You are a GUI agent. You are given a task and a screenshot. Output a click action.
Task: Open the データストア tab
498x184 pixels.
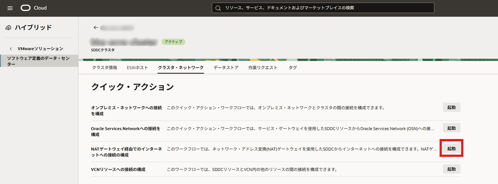(226, 68)
